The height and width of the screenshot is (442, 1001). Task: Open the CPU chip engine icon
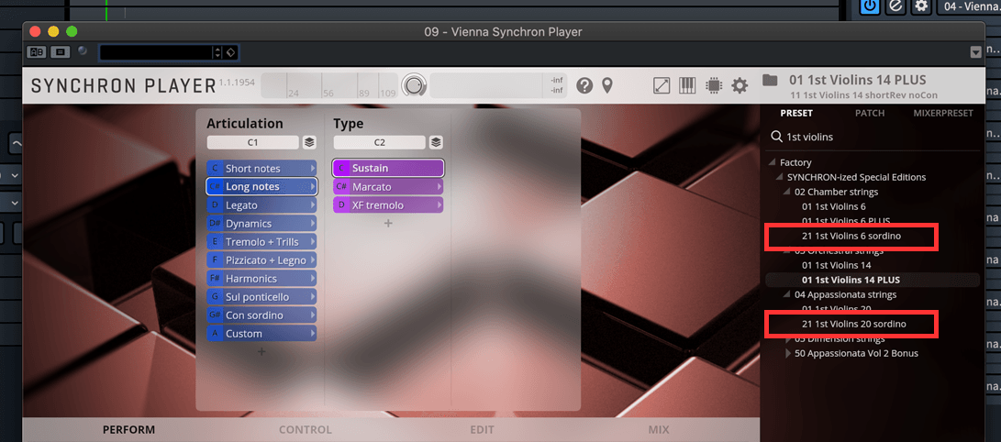[x=713, y=85]
